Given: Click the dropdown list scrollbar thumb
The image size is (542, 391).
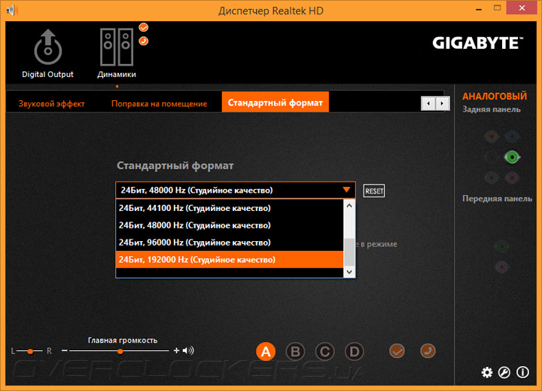Looking at the screenshot, I should click(349, 252).
